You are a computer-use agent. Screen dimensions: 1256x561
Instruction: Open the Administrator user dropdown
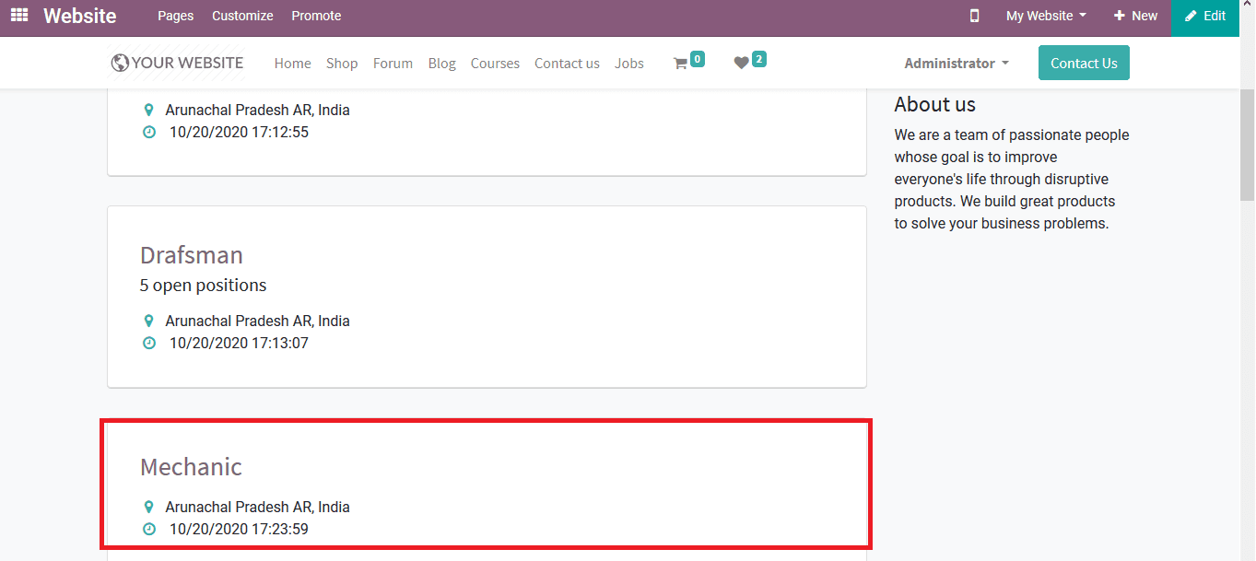[x=957, y=64]
